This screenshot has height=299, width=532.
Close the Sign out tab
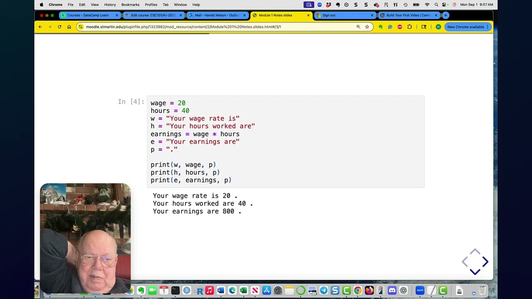(372, 15)
